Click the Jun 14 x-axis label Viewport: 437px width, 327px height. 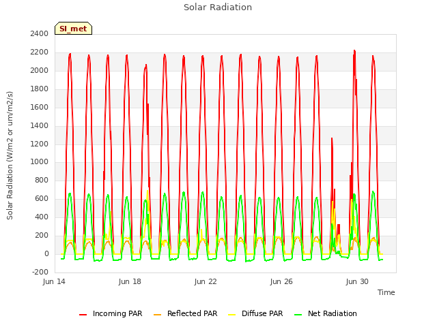point(54,281)
